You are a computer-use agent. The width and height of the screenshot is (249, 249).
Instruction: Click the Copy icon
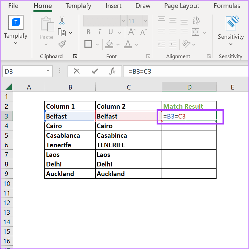pos(62,33)
